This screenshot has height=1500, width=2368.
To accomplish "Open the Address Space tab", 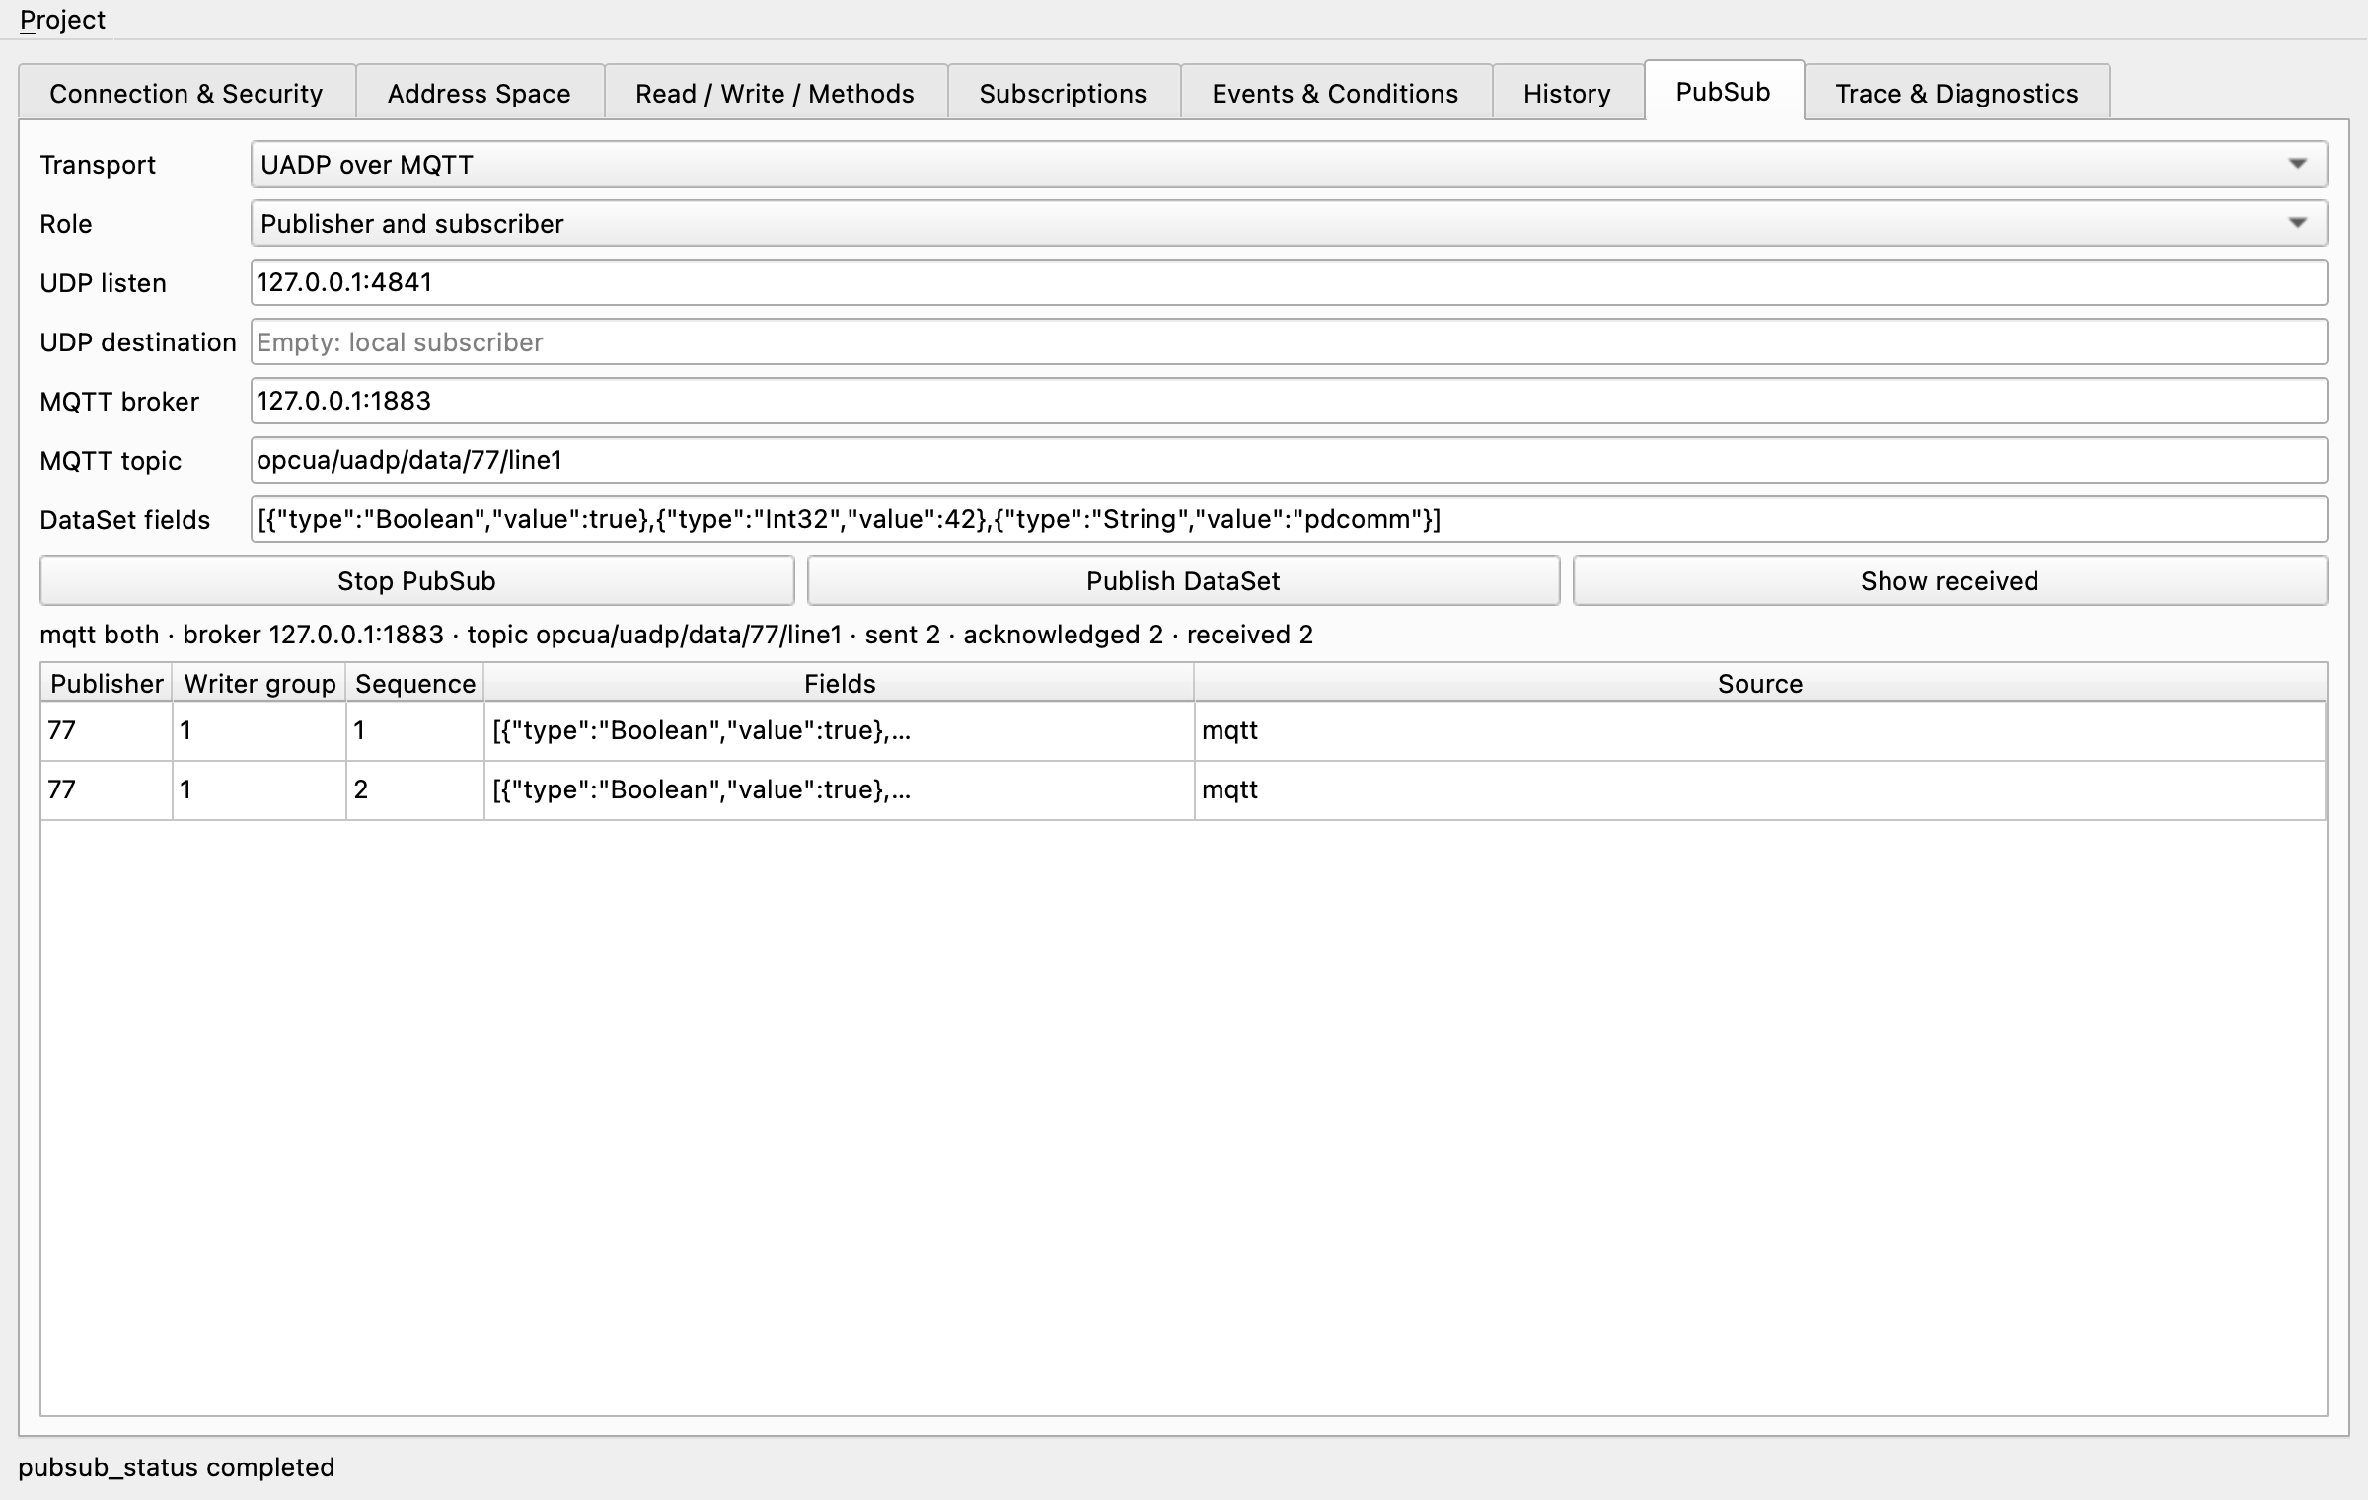I will (480, 94).
